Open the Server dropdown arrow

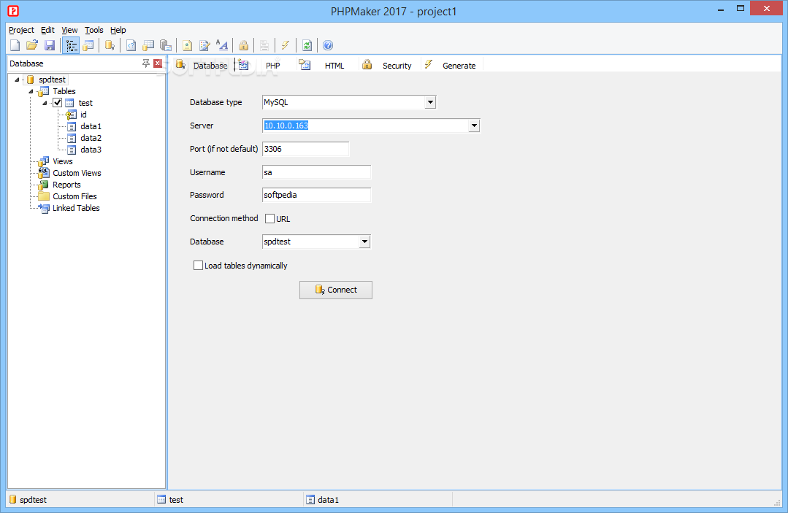474,126
